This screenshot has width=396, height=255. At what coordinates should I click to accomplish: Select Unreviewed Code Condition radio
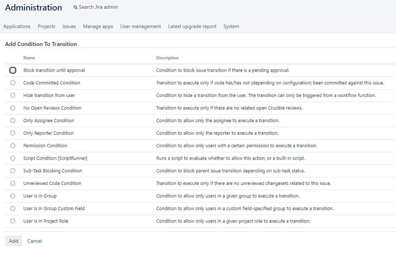(x=13, y=183)
